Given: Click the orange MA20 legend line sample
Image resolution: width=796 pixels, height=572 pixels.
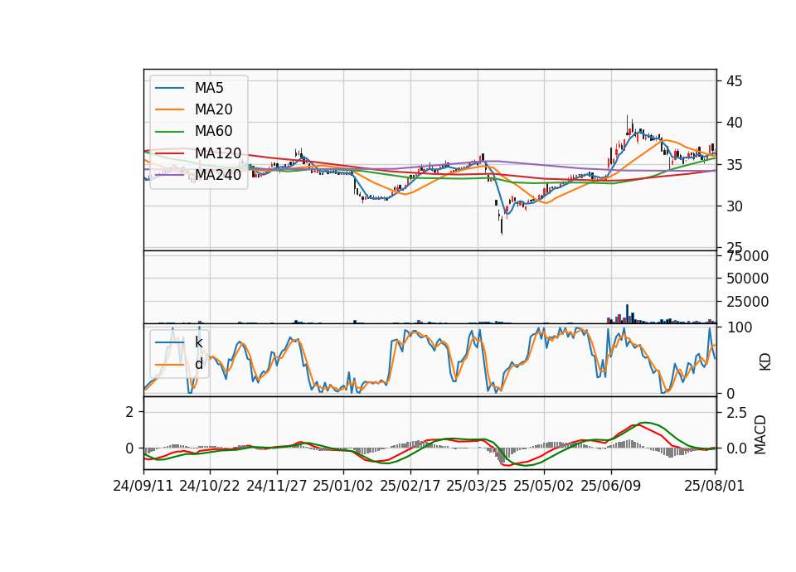Looking at the screenshot, I should (169, 110).
